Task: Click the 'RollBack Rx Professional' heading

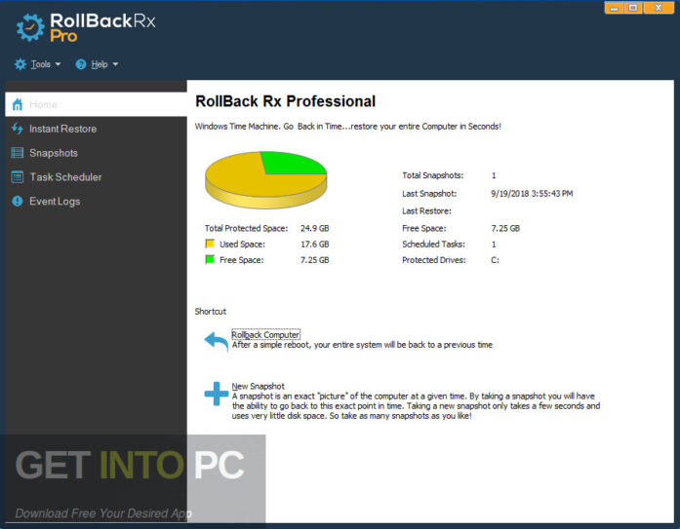Action: pyautogui.click(x=285, y=101)
